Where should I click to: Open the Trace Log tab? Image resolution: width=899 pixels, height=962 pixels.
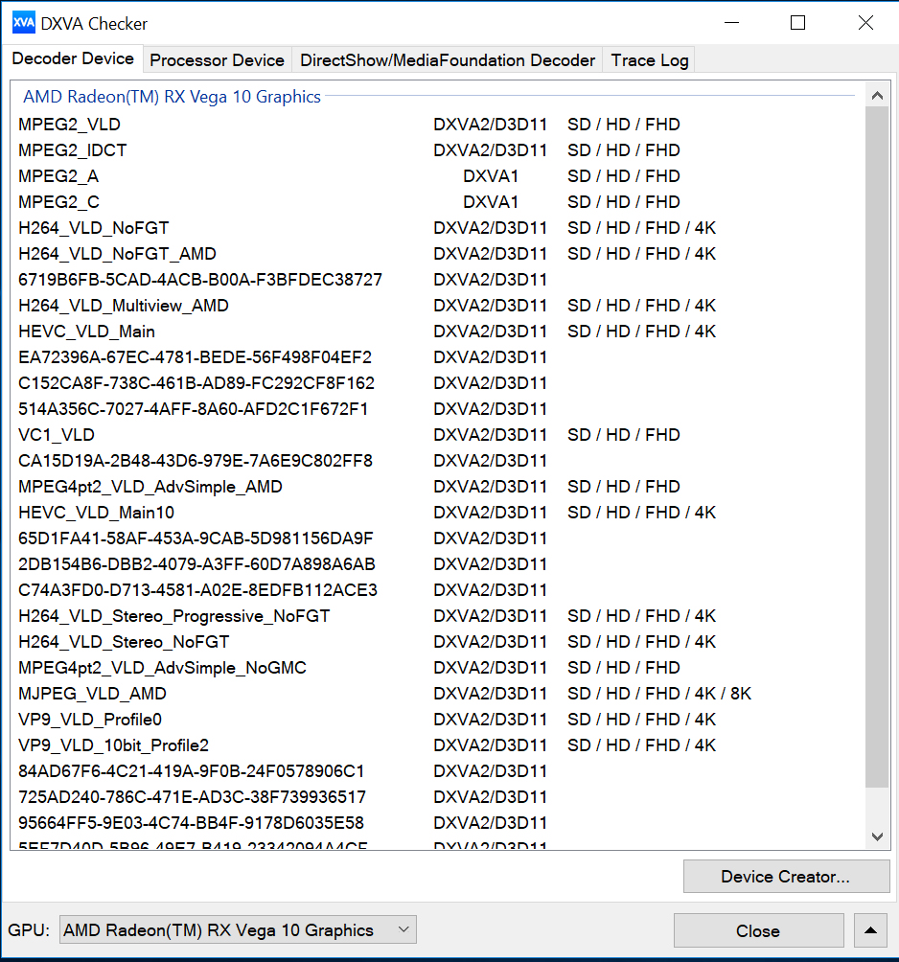(x=649, y=60)
